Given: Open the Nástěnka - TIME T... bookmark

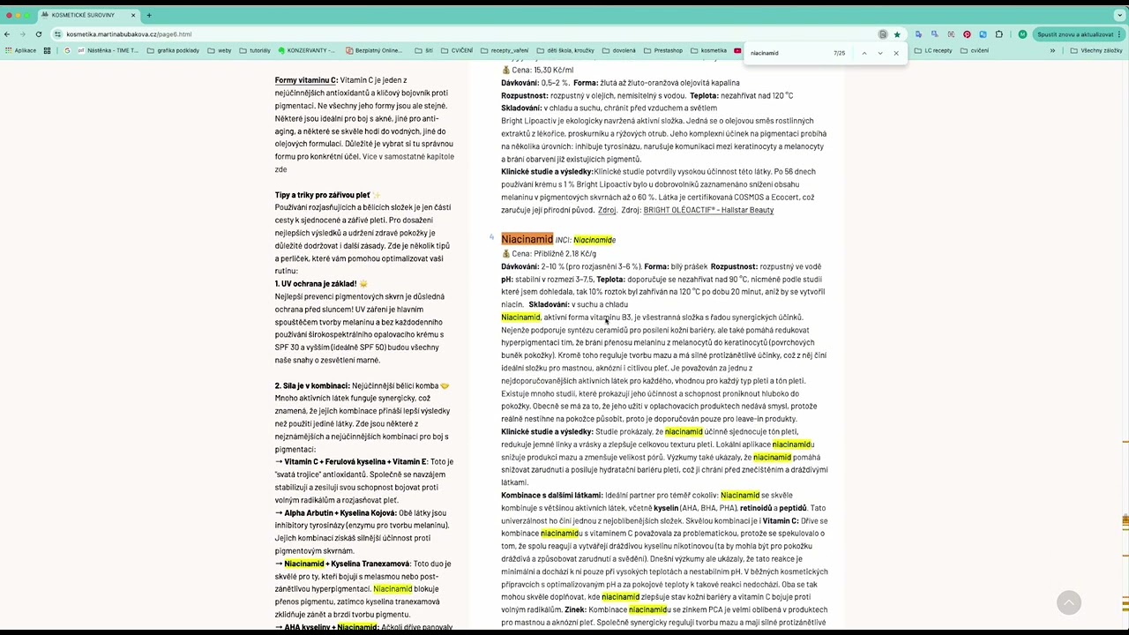Looking at the screenshot, I should [108, 50].
